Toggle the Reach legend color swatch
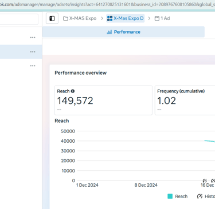 click(170, 196)
